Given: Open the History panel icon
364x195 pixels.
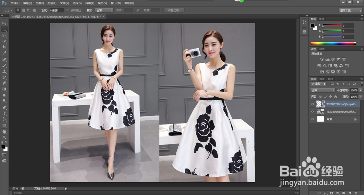Looking at the screenshot, I should point(304,23).
